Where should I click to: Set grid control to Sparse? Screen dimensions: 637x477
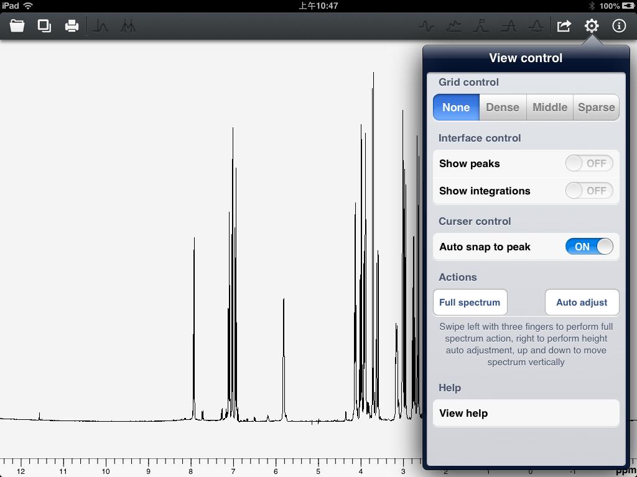[596, 107]
